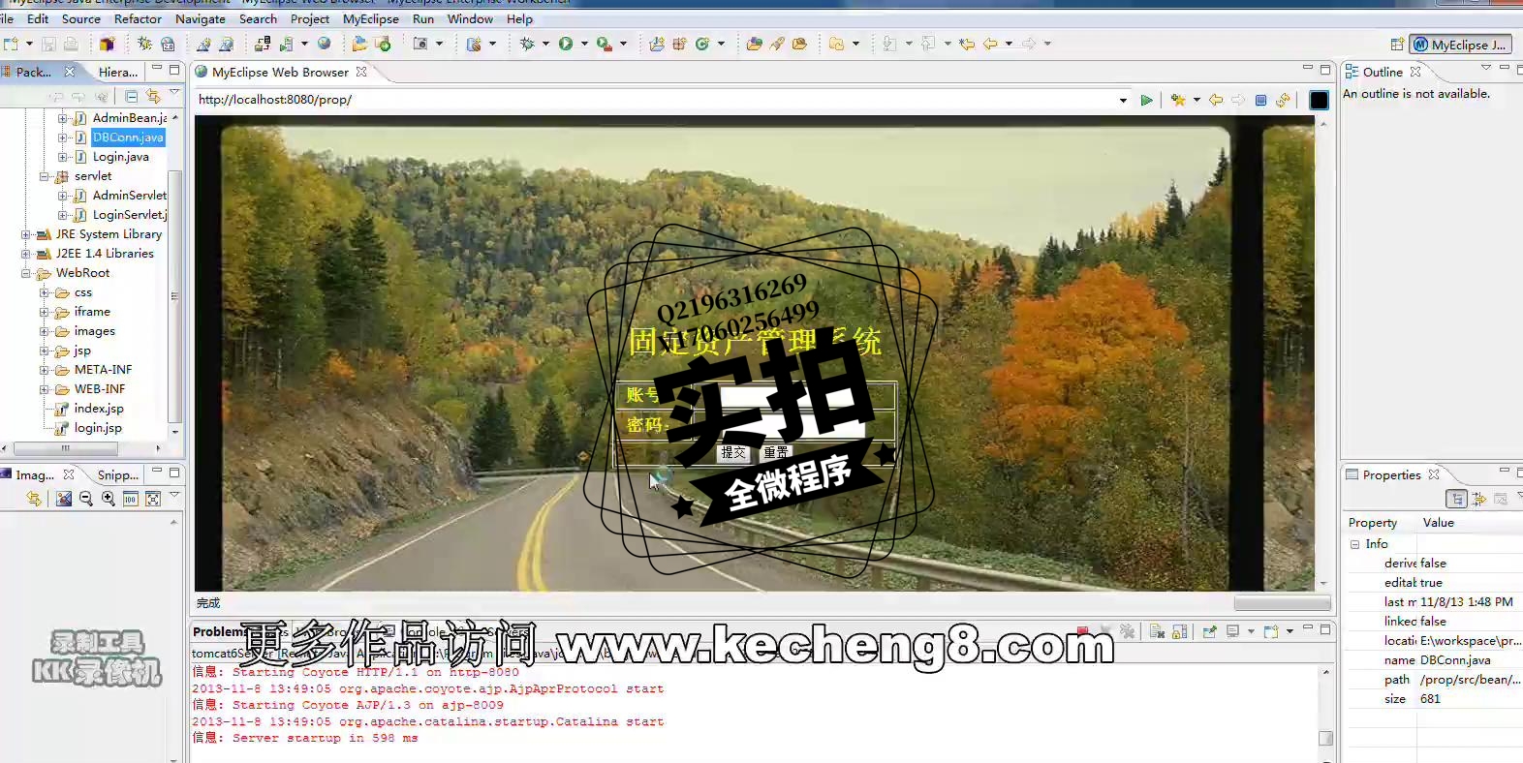This screenshot has width=1523, height=763.
Task: Open the Outline view menu triangle
Action: click(1485, 68)
